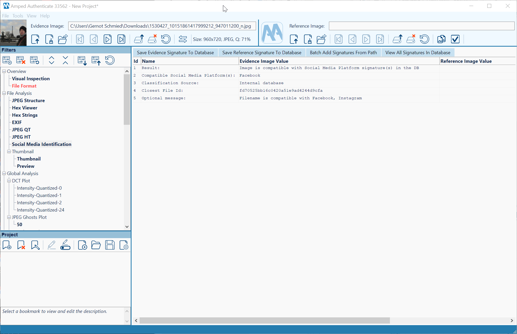Viewport: 517px width, 334px height.
Task: Collapse the DCT Plot node
Action: (x=9, y=181)
